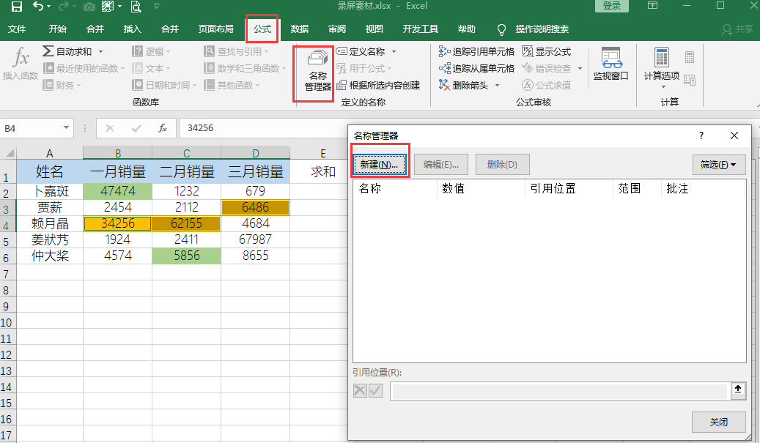Switch to the 插入 tab
Viewport: 760px width, 443px height.
133,29
